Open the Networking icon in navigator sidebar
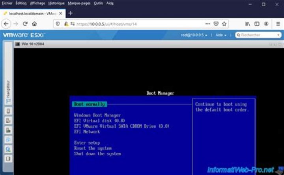284x175 pixels. [8, 140]
